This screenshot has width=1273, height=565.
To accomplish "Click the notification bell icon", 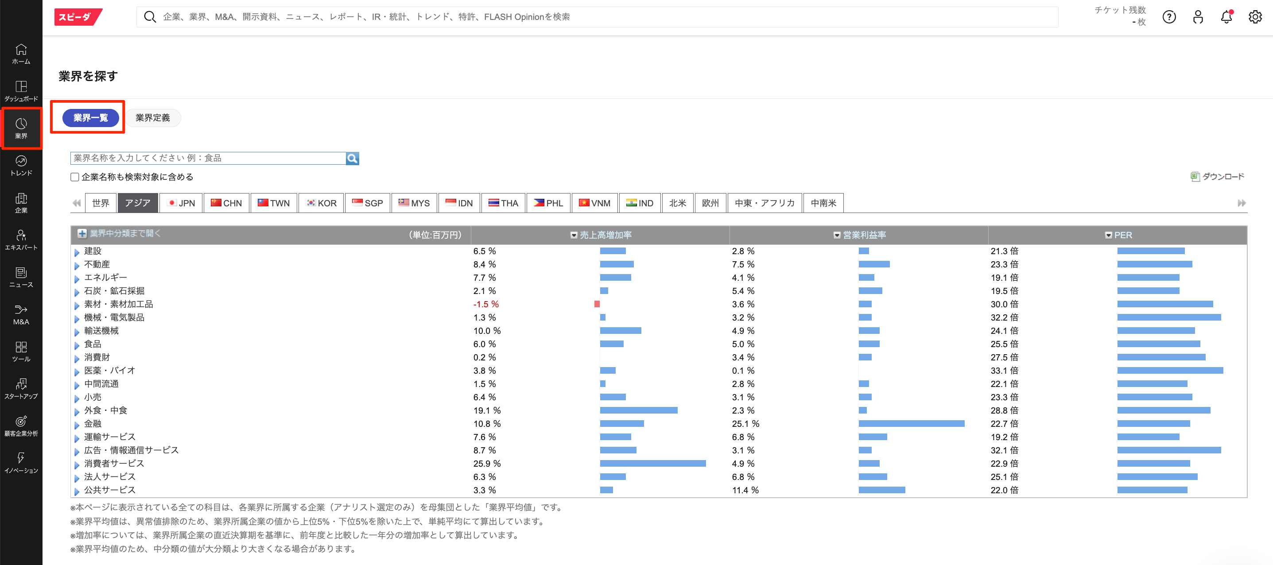I will coord(1226,17).
